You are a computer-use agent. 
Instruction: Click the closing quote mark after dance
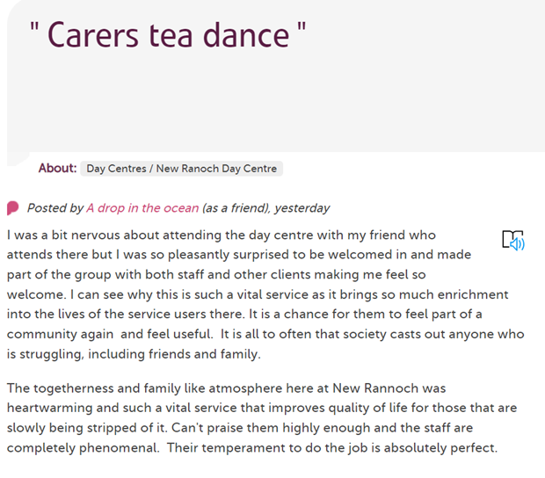[x=302, y=28]
